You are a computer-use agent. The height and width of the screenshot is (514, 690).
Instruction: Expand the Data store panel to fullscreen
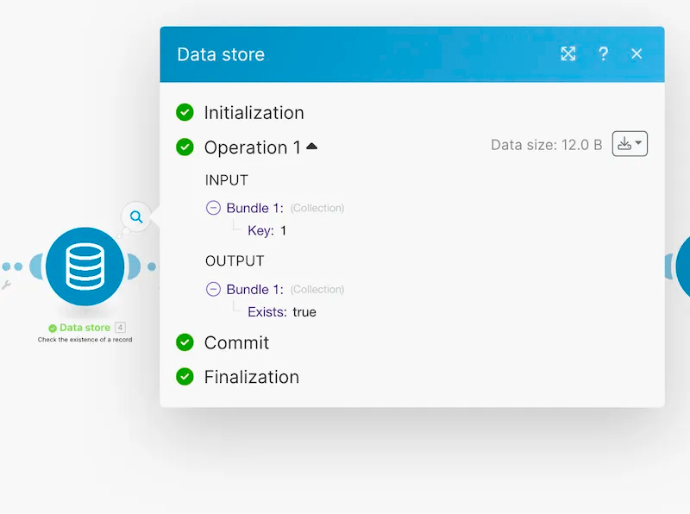[568, 53]
